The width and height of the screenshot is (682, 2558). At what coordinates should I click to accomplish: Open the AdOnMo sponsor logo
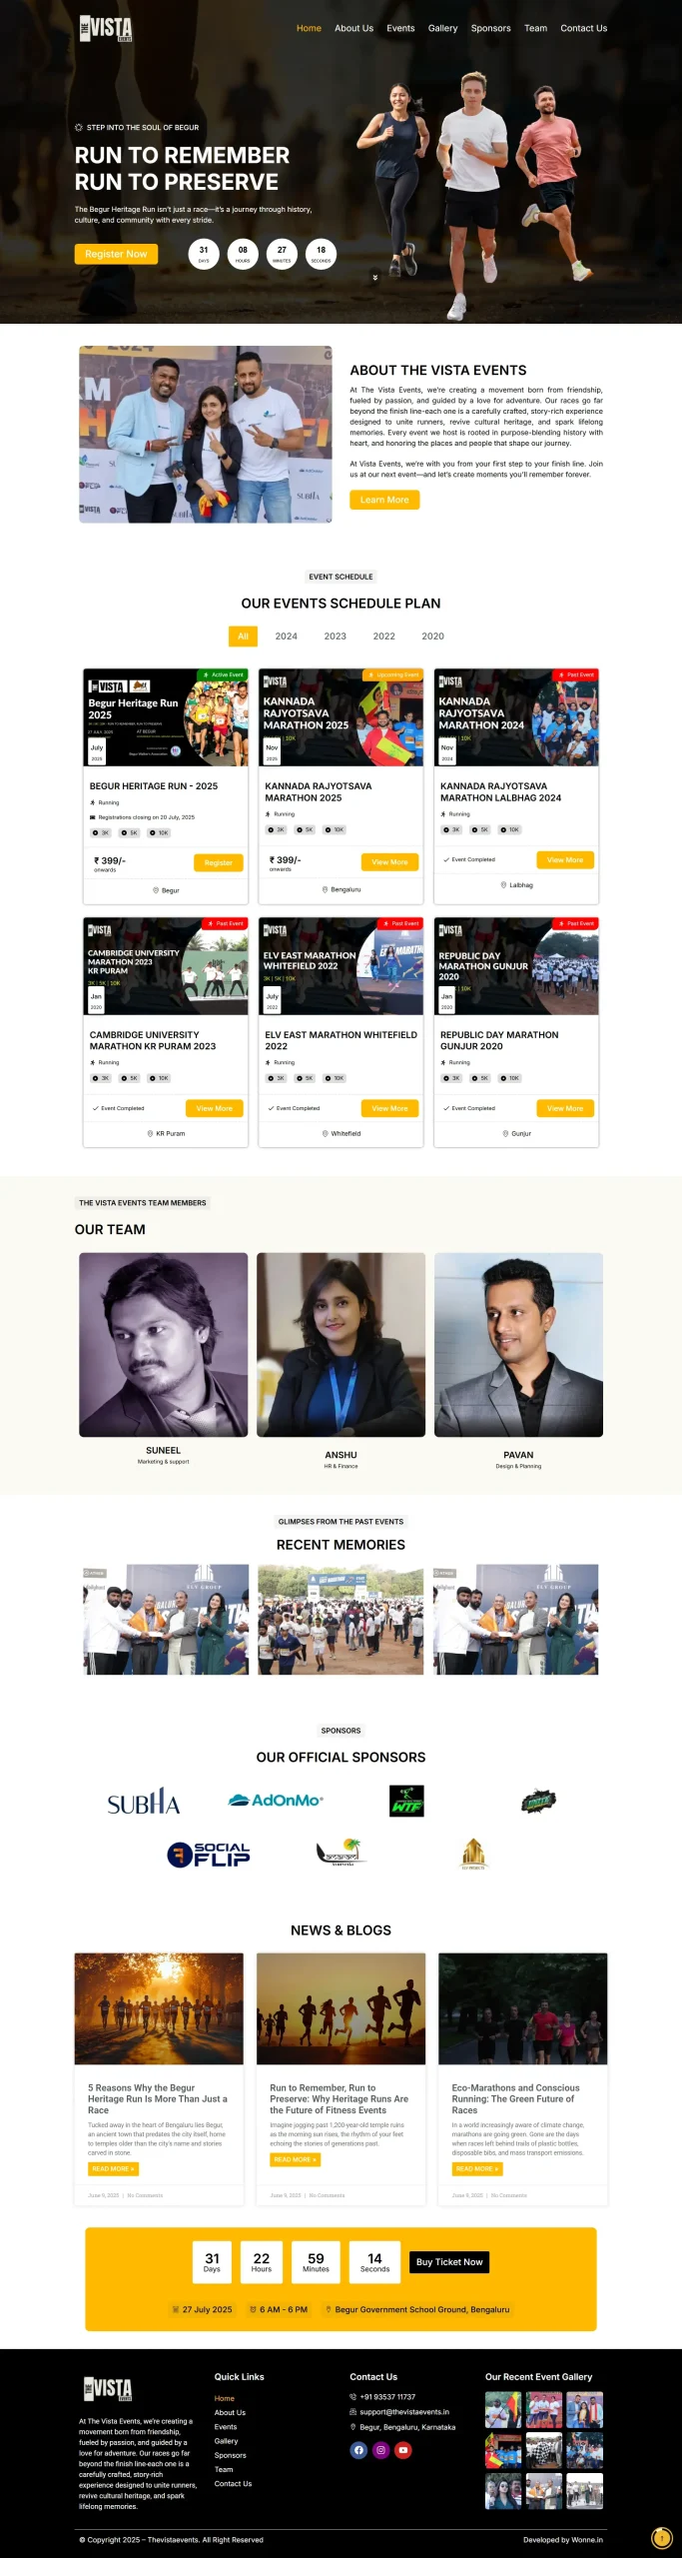(x=276, y=1800)
